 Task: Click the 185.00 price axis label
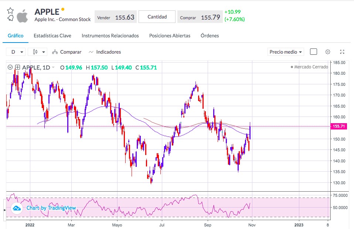(x=339, y=63)
